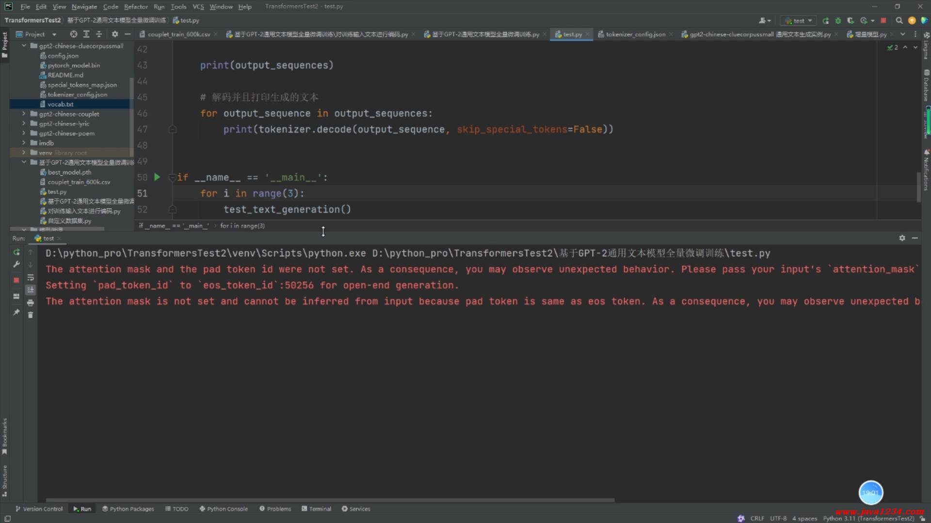
Task: Open the test run configuration dropdown
Action: [799, 21]
